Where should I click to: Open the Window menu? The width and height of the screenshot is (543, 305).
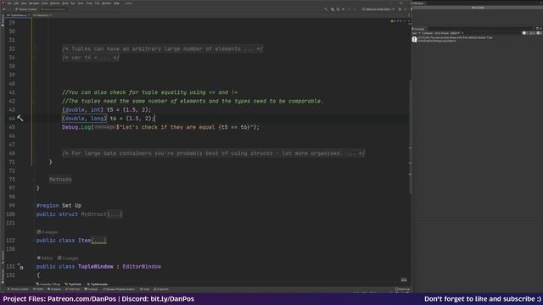tap(106, 3)
